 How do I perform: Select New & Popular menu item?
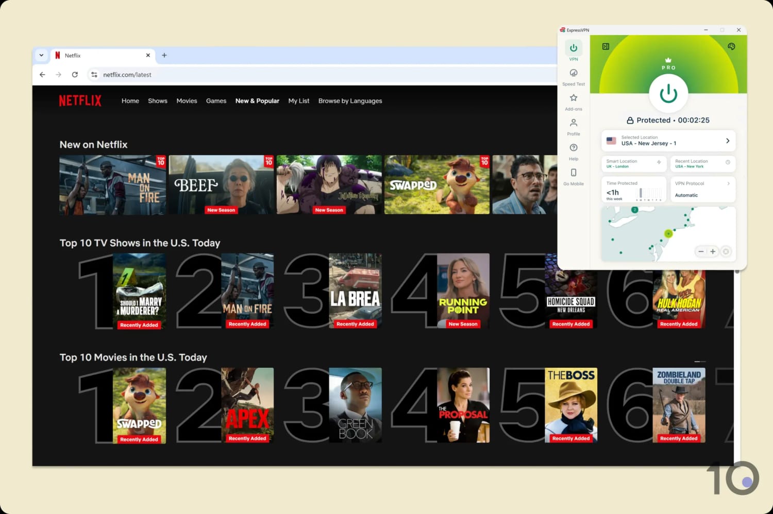257,101
